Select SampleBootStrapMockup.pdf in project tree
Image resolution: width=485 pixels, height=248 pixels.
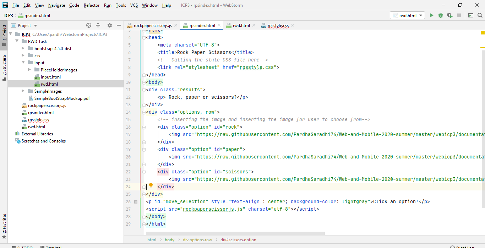[x=62, y=98]
